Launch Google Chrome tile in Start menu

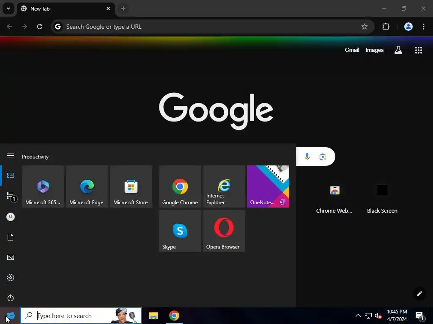tap(180, 186)
